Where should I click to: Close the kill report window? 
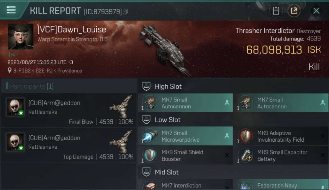tap(316, 11)
